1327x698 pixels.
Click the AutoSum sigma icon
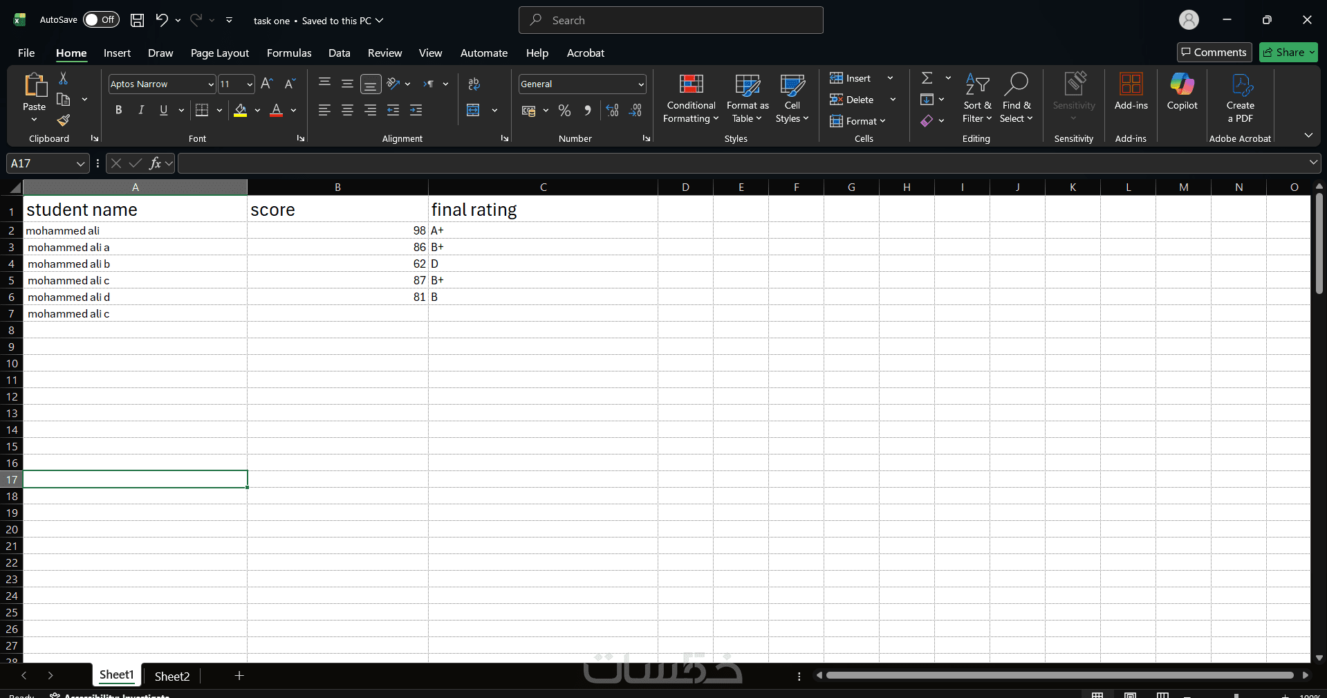[x=927, y=78]
